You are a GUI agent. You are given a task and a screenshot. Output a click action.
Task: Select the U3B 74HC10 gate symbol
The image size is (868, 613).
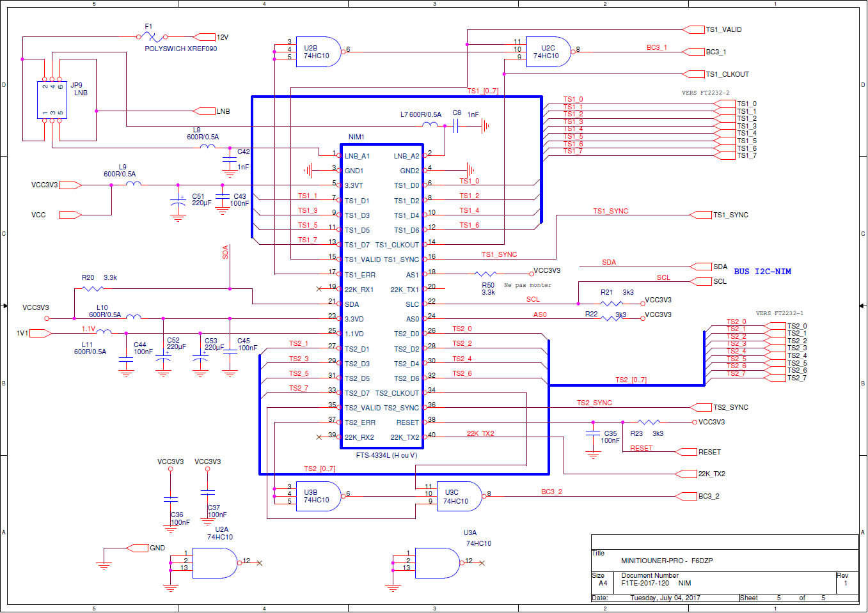(x=318, y=496)
